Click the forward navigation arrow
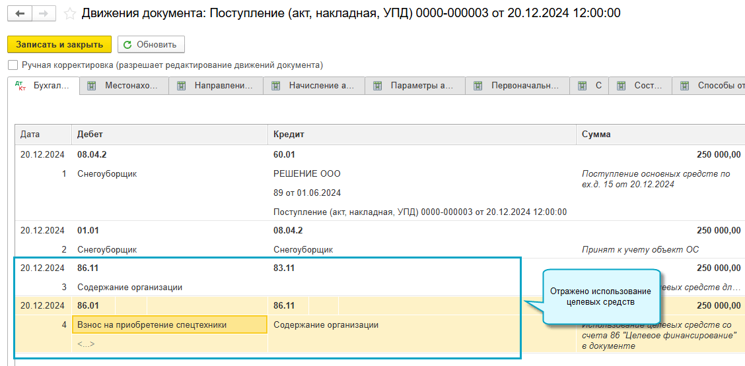The height and width of the screenshot is (366, 745). point(43,14)
